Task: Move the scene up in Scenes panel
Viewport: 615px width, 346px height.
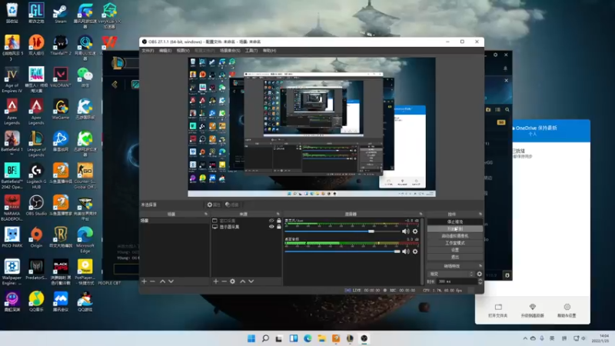Action: [x=162, y=281]
